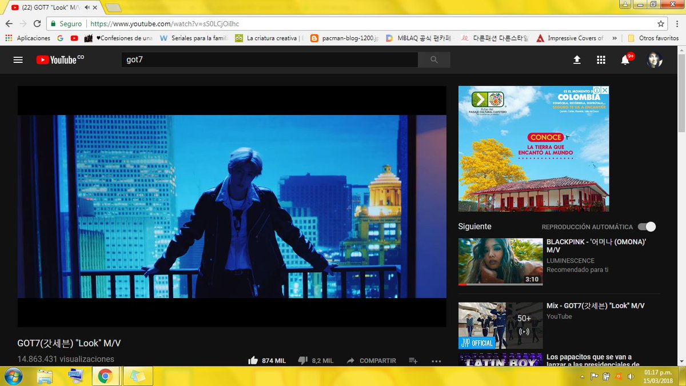Click the Colombia ad banner
The height and width of the screenshot is (386, 686).
[x=533, y=149]
